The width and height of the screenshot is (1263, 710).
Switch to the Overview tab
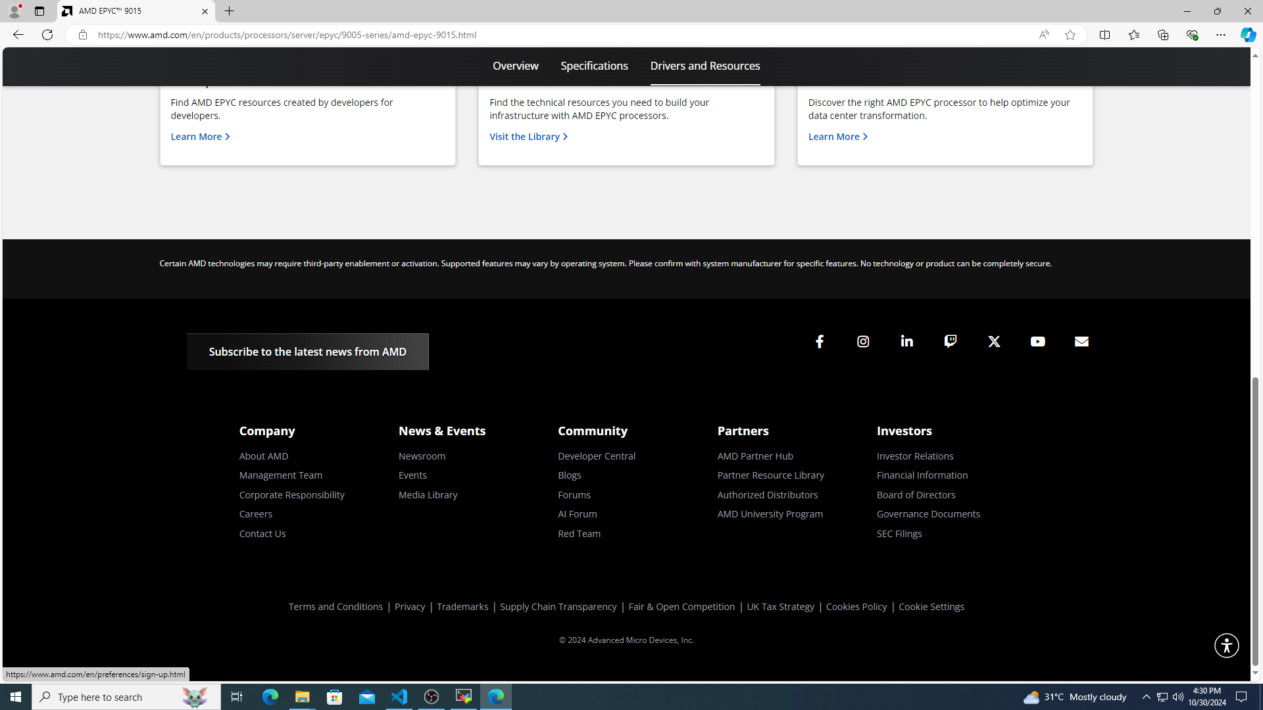coord(515,66)
